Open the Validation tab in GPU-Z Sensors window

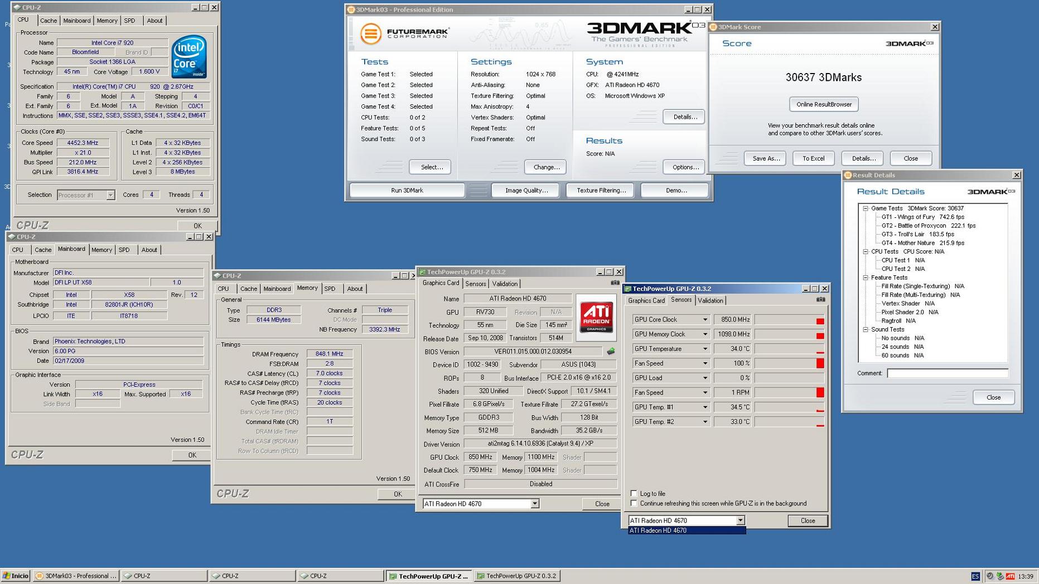tap(711, 300)
